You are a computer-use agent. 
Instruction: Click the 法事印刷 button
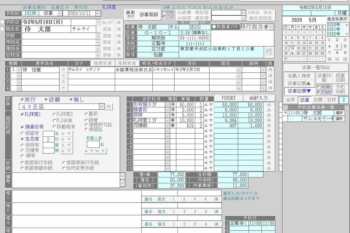point(324,78)
